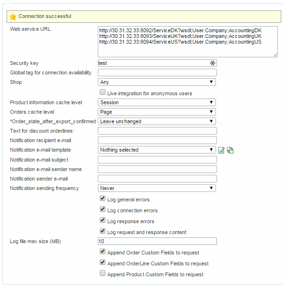This screenshot has height=290, width=285.
Task: Toggle Log connection errors checkbox
Action: click(103, 209)
